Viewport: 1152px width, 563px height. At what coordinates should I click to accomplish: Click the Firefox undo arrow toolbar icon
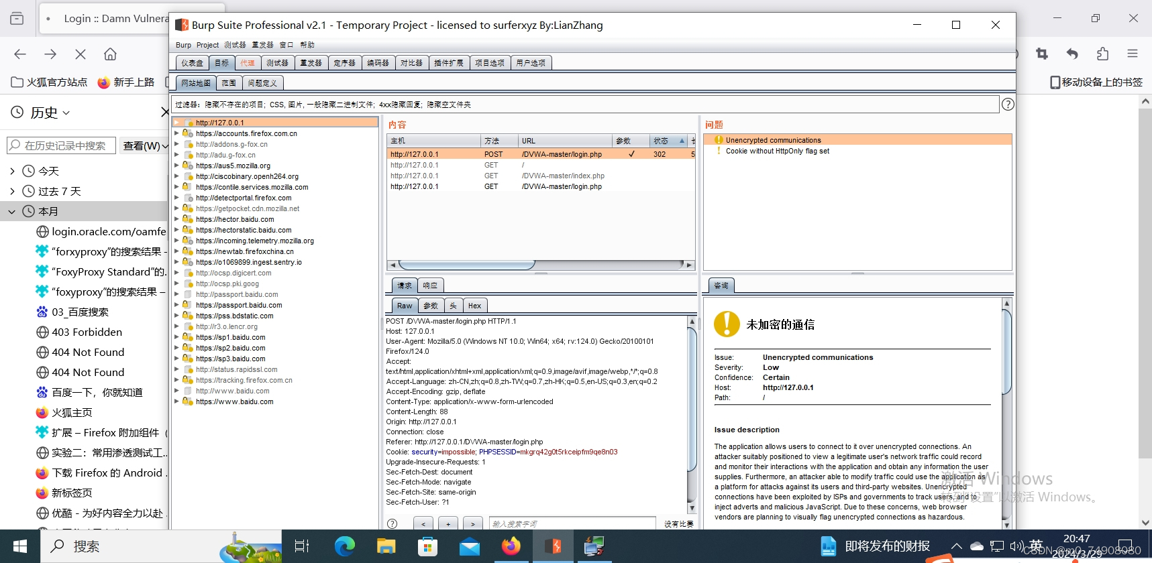(1072, 54)
